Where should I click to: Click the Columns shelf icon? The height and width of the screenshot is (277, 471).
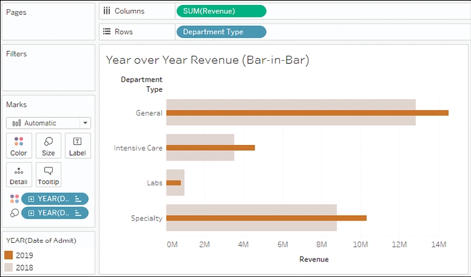(107, 11)
